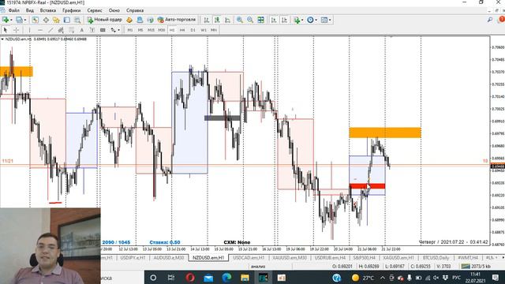Image resolution: width=505 pixels, height=284 pixels.
Task: Switch to the USDCAD.em,H1 chart tab
Action: pos(249,258)
